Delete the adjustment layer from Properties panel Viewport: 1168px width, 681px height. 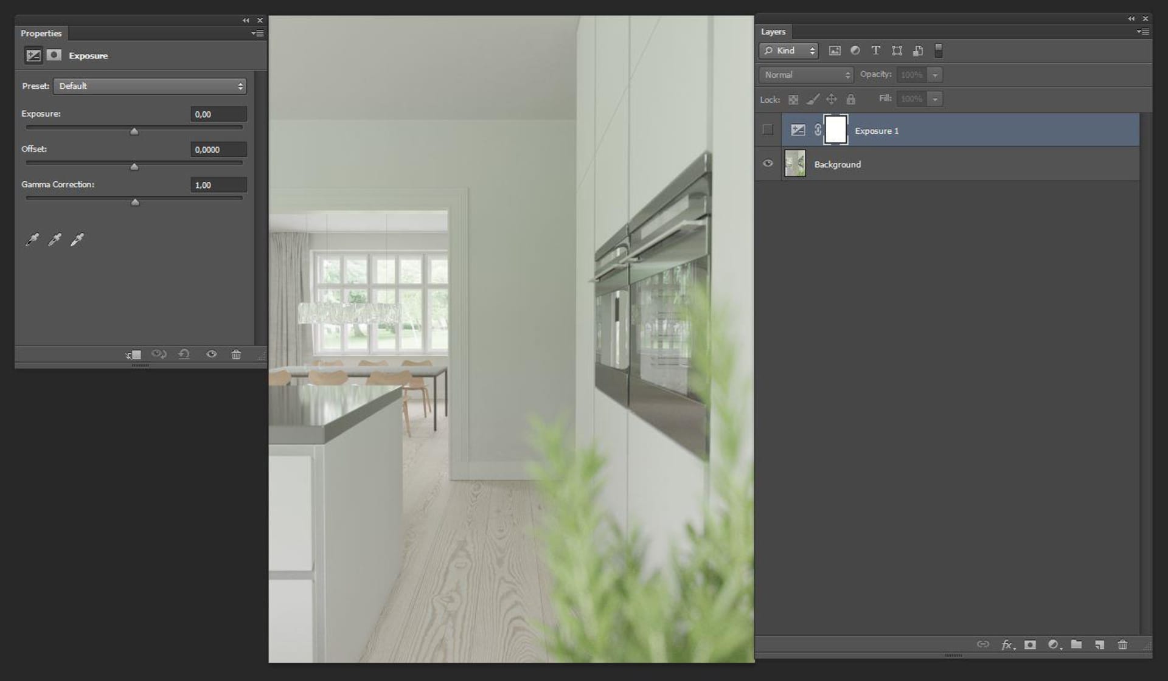236,354
